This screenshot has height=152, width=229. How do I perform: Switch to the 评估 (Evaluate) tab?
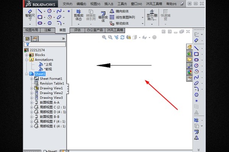[x=77, y=30]
